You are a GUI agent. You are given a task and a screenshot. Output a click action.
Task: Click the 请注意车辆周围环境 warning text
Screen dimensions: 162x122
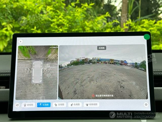[104, 96]
